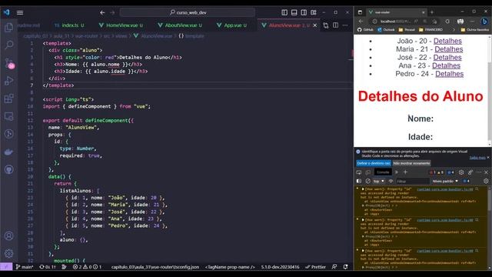Toggle the bottom panel layout icon
Viewport: 492px width, 277px height.
[294, 12]
